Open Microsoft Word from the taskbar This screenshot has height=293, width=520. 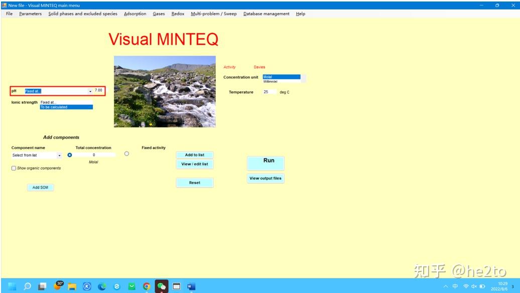pos(190,286)
